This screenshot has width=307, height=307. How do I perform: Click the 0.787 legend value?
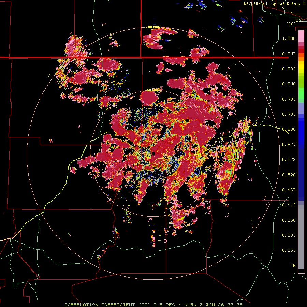coord(289,99)
